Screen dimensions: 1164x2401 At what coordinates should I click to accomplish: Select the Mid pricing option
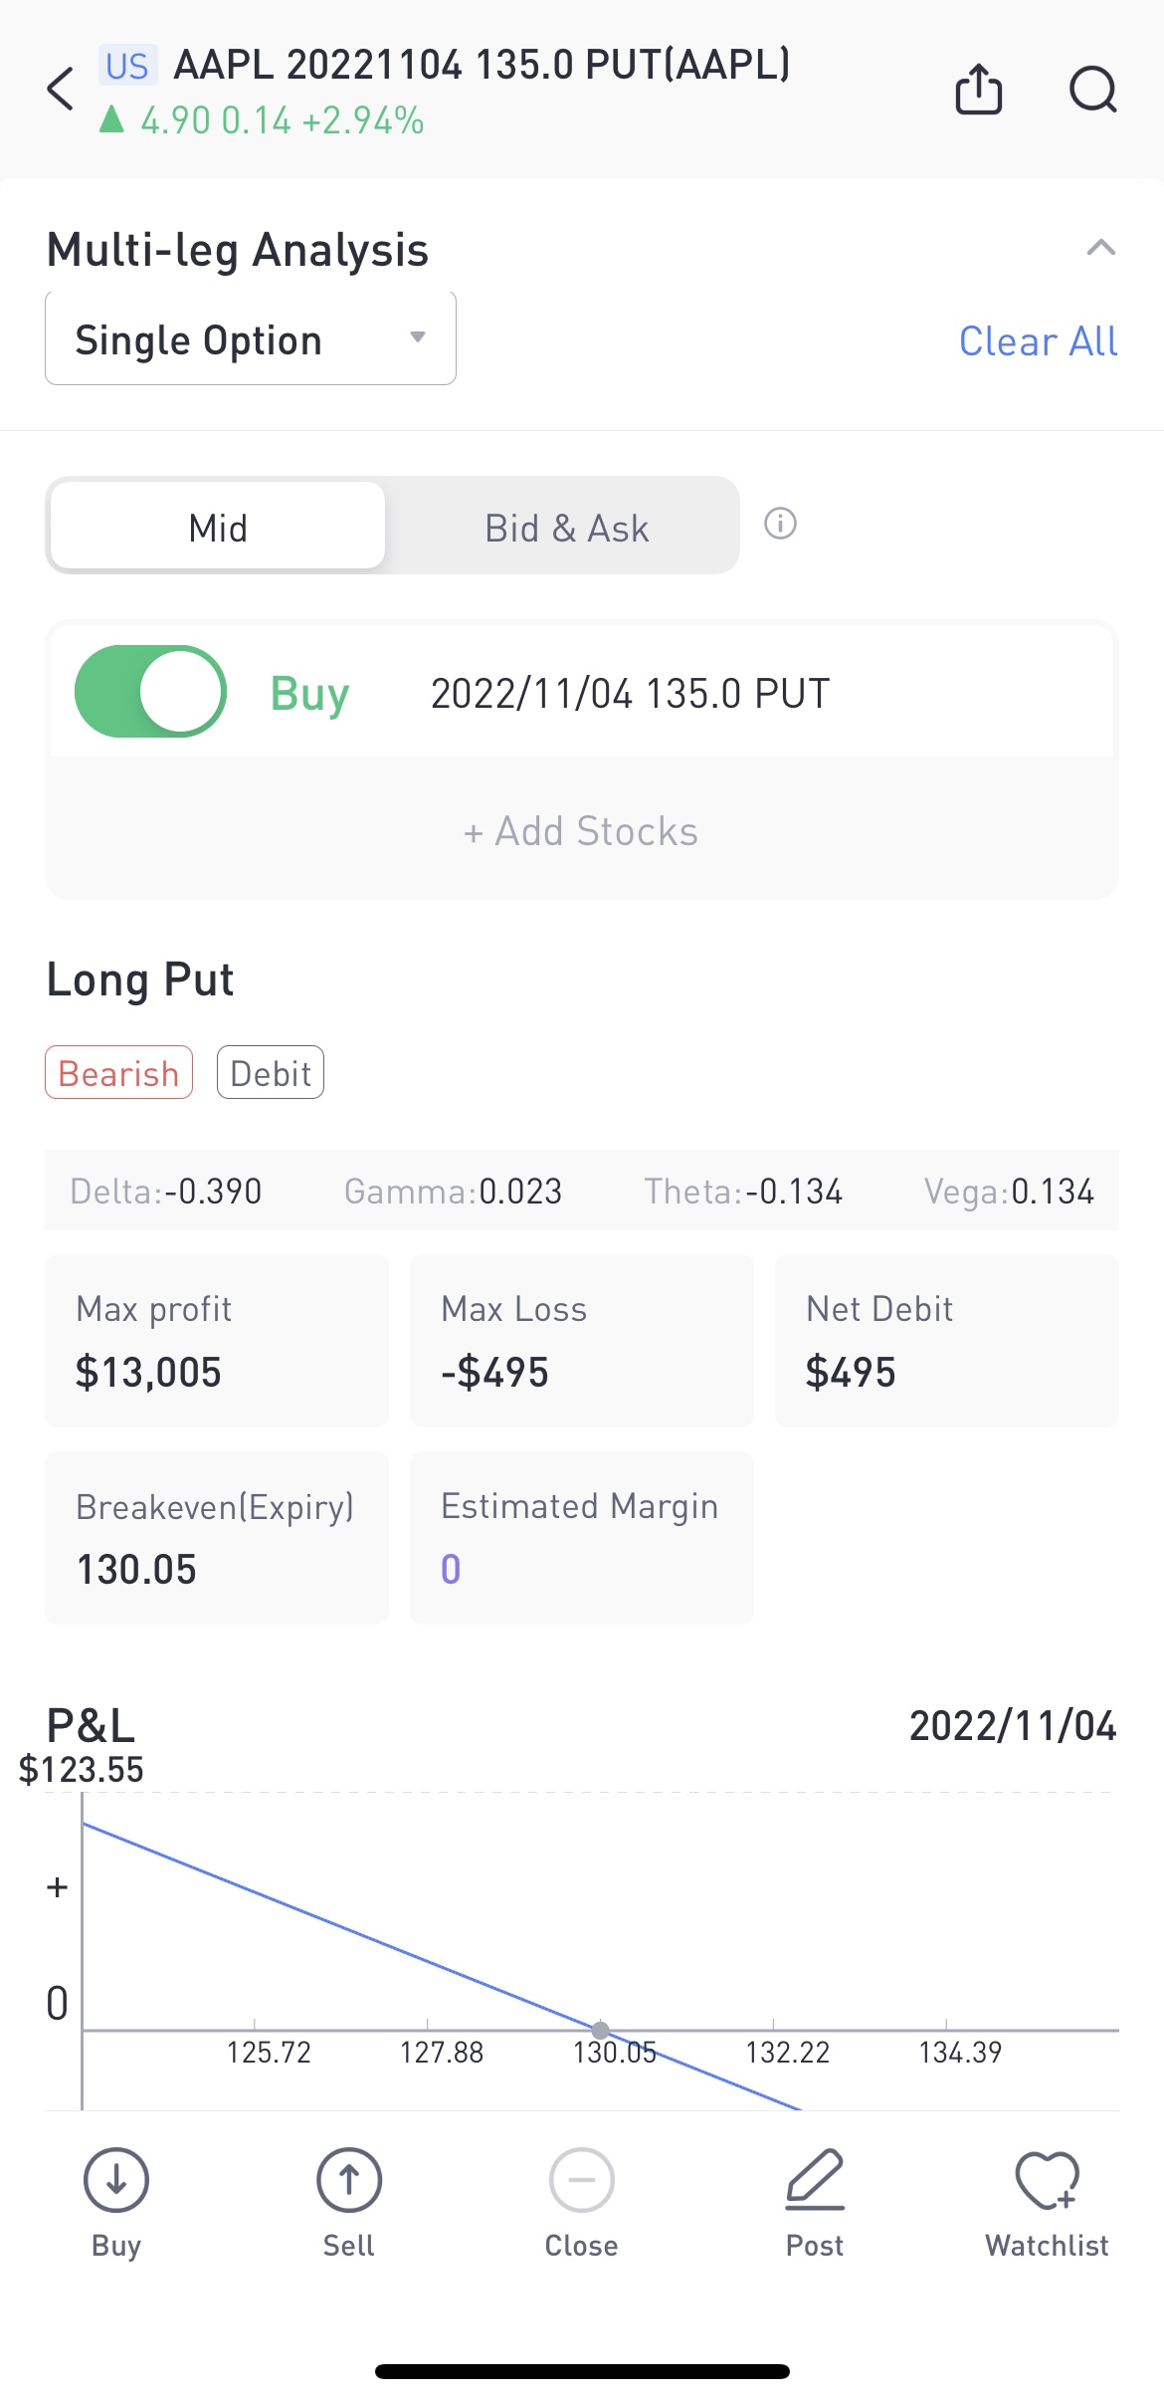[218, 527]
